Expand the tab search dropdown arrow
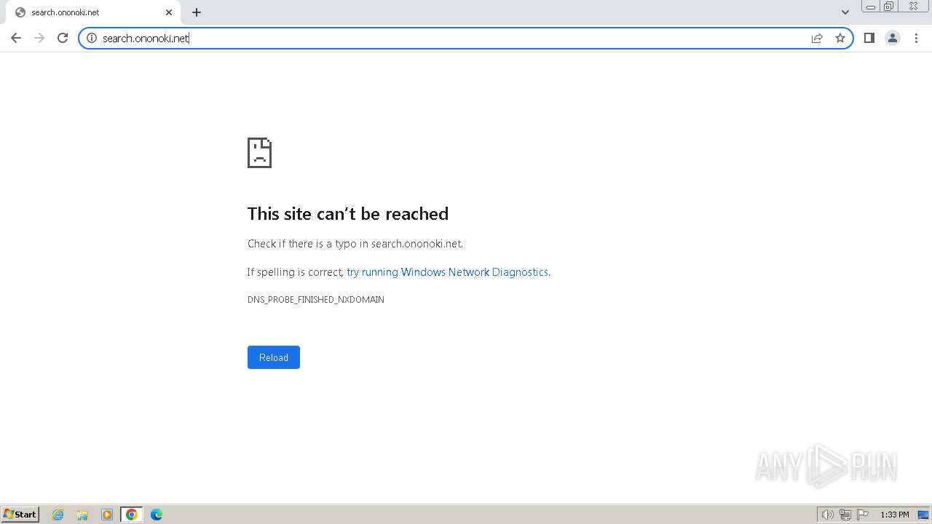This screenshot has width=932, height=524. pos(845,12)
